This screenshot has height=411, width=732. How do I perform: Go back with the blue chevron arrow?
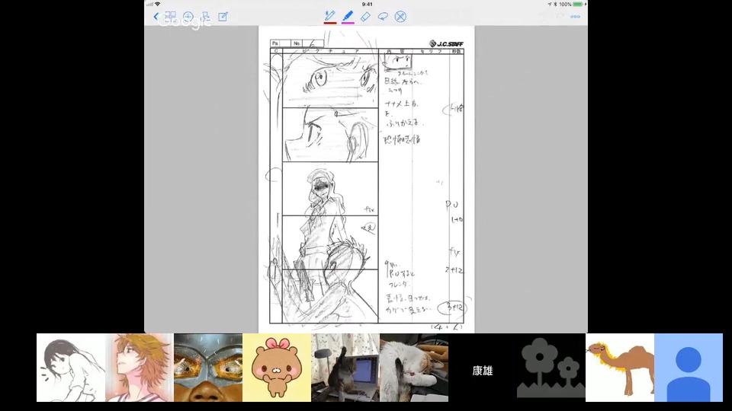(x=156, y=17)
